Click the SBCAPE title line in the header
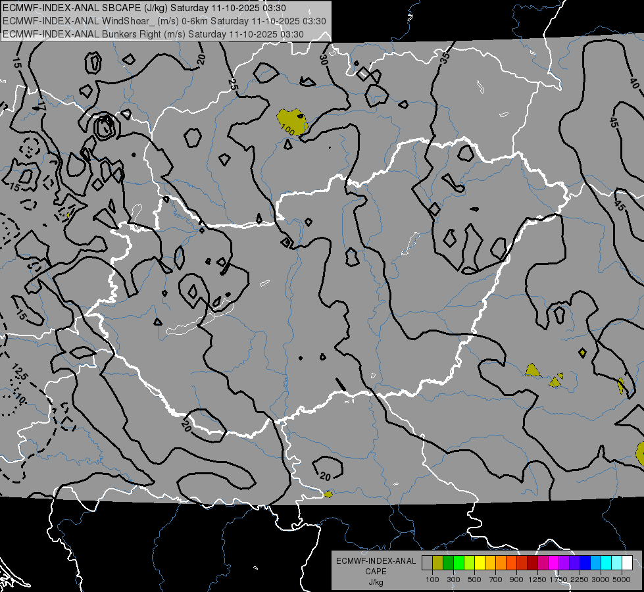Image resolution: width=644 pixels, height=592 pixels. pyautogui.click(x=144, y=8)
